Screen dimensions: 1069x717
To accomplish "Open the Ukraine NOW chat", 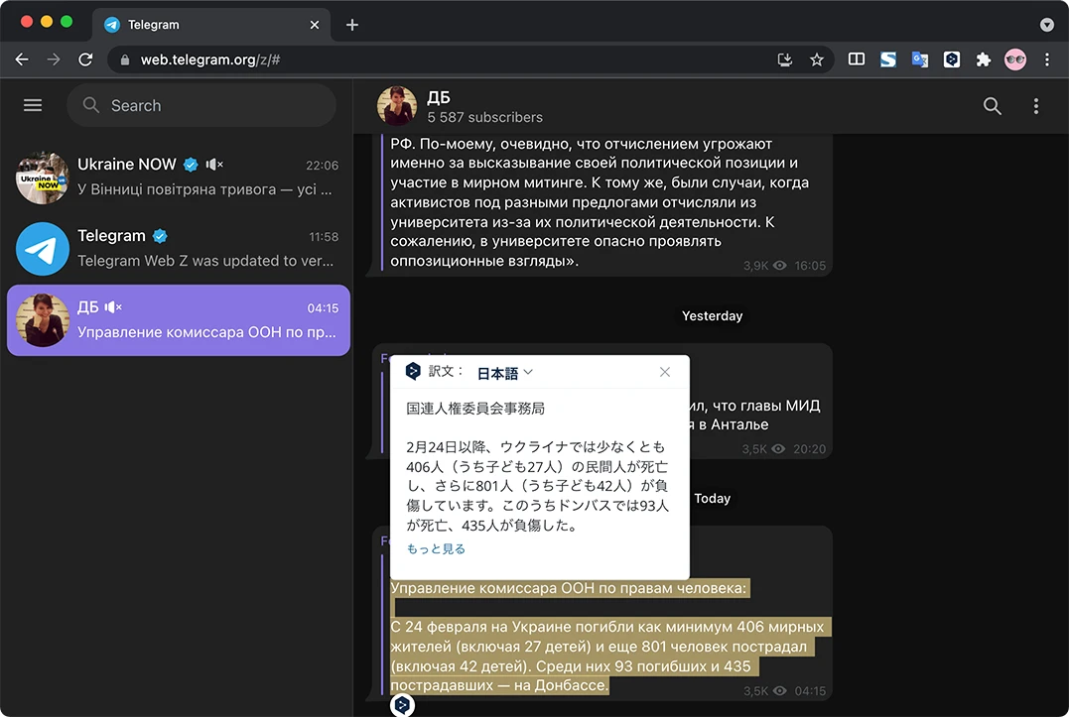I will (178, 178).
